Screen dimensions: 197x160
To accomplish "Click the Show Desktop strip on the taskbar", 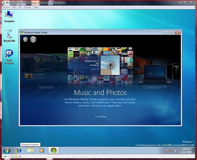I will coord(193,150).
